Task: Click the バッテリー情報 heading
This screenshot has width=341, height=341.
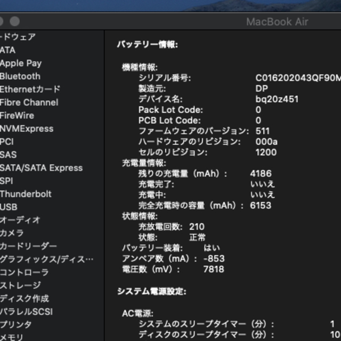Action: tap(148, 45)
